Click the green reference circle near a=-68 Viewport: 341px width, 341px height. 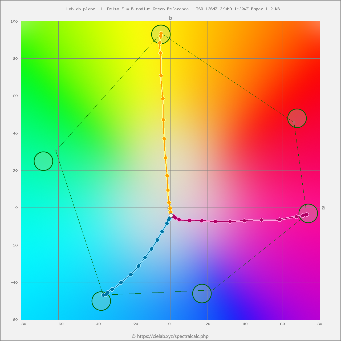tap(43, 161)
